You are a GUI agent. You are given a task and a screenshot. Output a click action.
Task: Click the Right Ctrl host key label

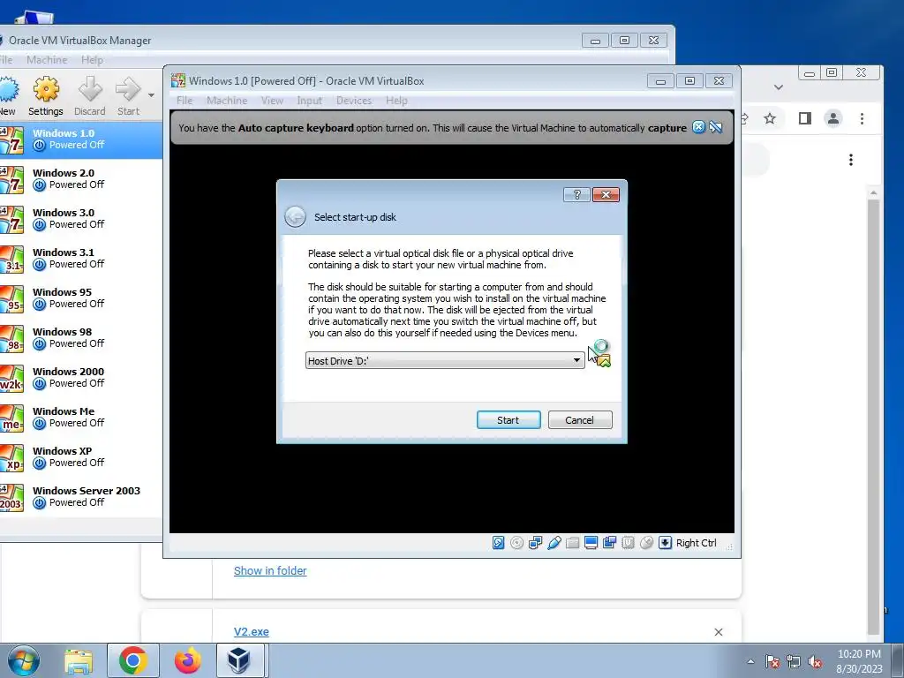coord(696,543)
